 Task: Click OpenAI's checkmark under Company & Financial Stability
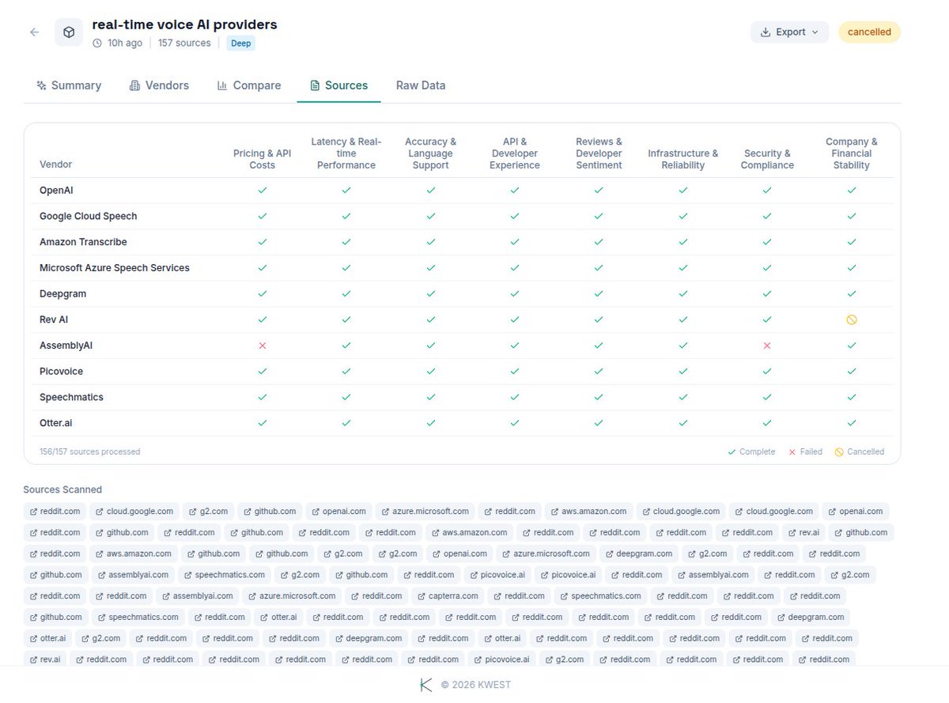pyautogui.click(x=852, y=191)
